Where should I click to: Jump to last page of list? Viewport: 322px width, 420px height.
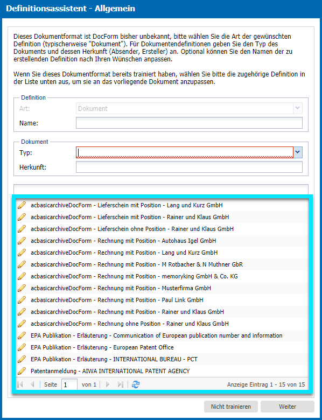120,384
